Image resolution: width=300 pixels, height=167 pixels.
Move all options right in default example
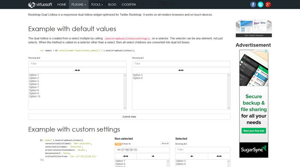(77, 70)
